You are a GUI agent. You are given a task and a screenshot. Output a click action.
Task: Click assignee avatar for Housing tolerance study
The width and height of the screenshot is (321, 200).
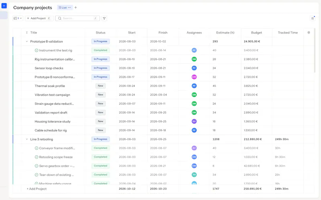[194, 122]
